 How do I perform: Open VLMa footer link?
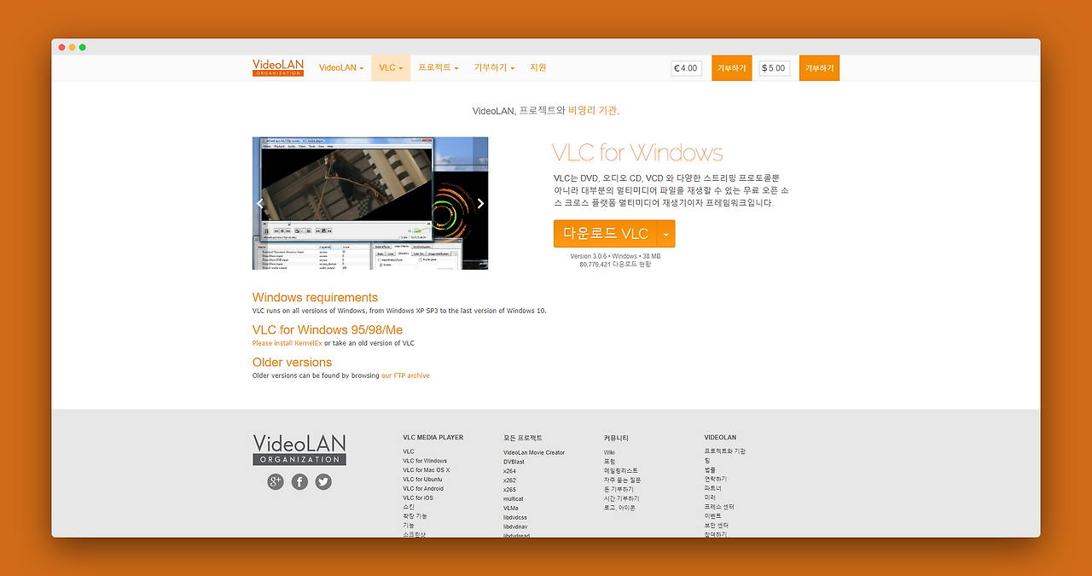point(511,508)
